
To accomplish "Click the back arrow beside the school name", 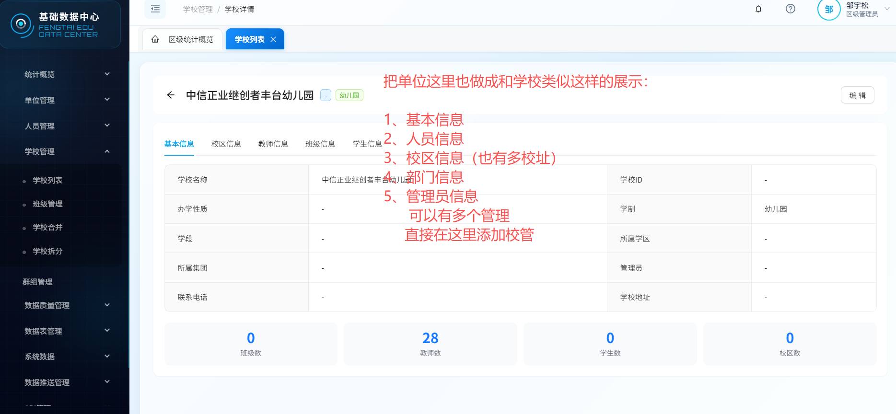I will point(170,95).
